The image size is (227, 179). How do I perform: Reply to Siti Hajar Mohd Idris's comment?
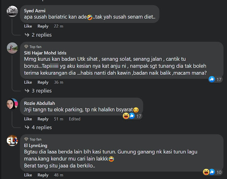[x=43, y=82]
